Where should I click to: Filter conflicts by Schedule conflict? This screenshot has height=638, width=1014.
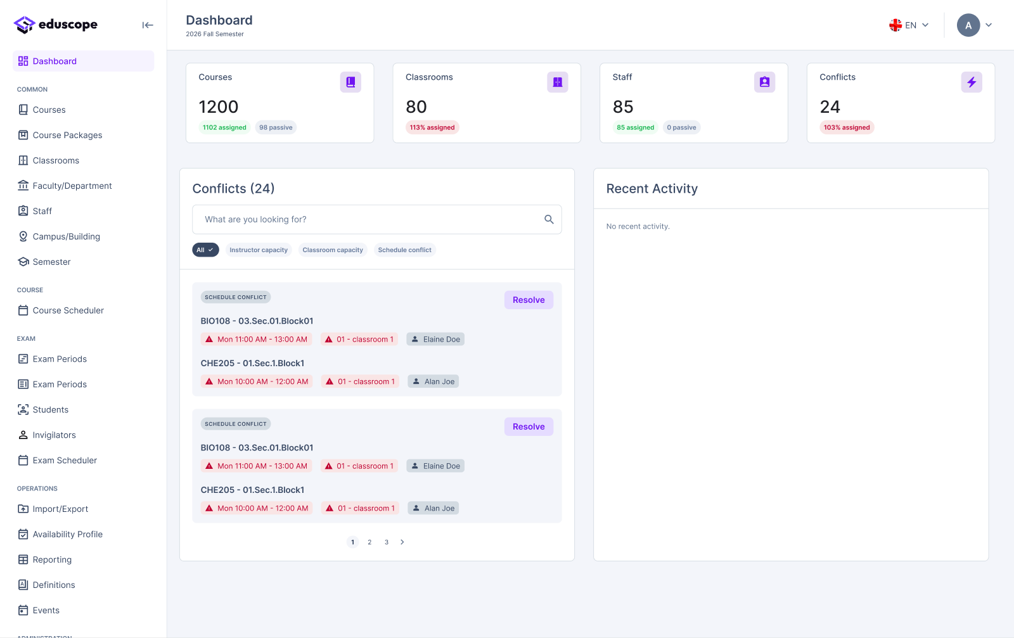pos(405,250)
